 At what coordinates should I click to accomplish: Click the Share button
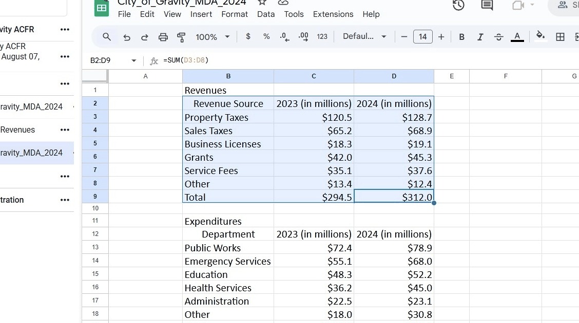[563, 5]
